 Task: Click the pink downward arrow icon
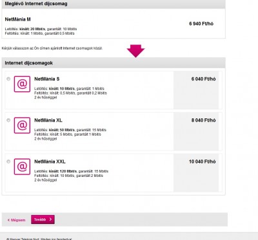[135, 51]
